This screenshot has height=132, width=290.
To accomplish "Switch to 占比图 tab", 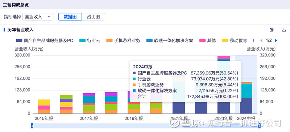I will tap(94, 17).
